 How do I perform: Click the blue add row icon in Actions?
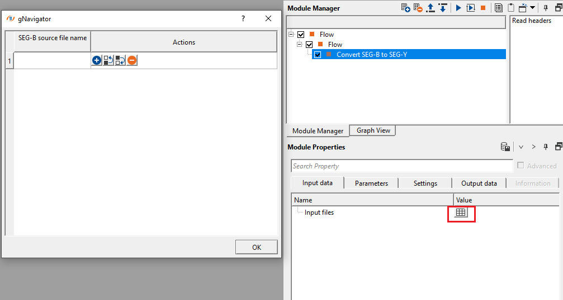(97, 60)
